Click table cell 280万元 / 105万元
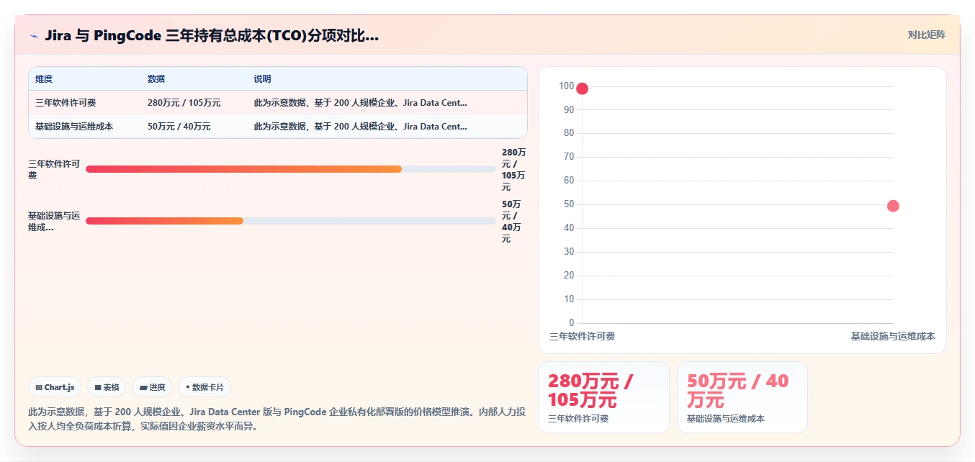 click(184, 103)
